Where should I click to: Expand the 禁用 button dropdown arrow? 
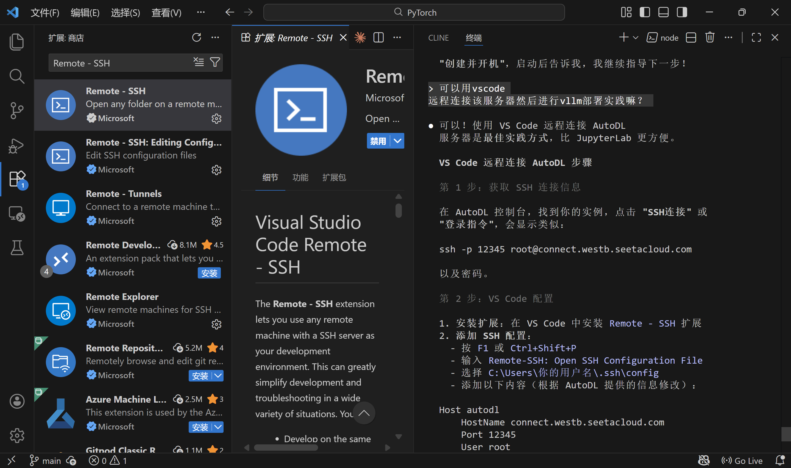pos(397,141)
